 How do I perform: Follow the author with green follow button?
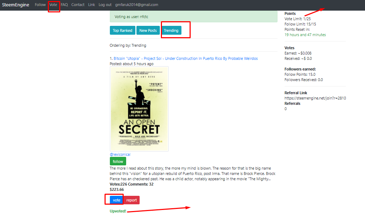pos(118,161)
